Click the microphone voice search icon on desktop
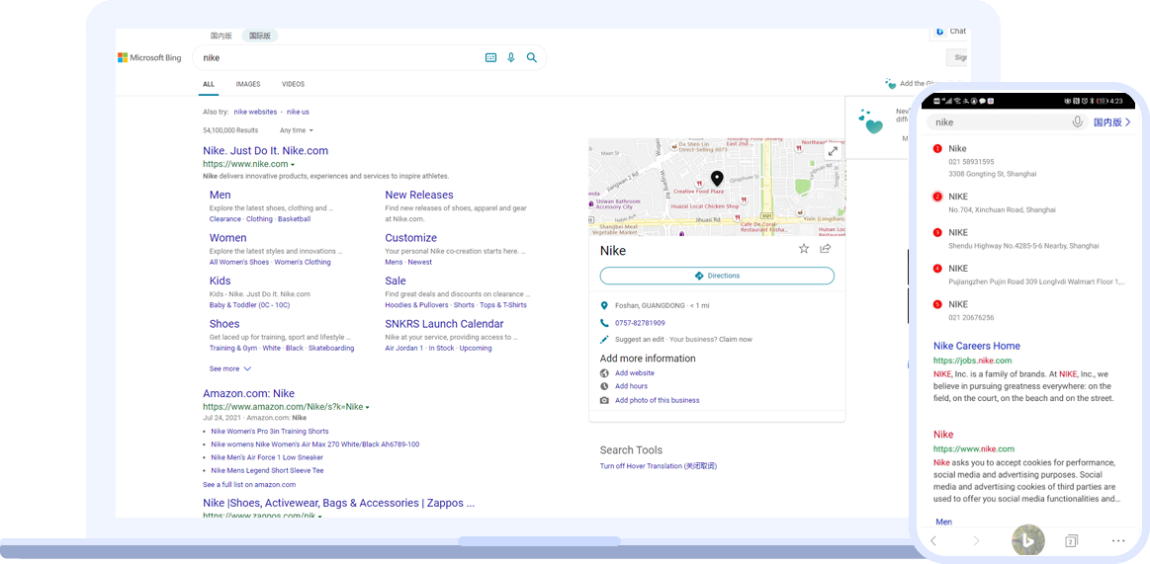1150x564 pixels. point(511,58)
